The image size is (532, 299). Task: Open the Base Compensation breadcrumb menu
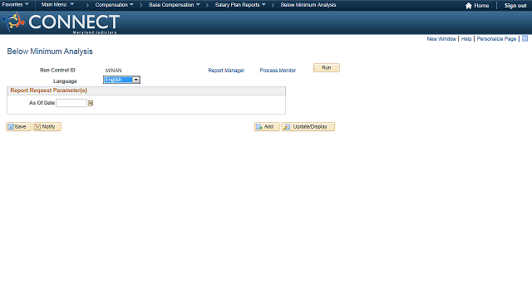[x=175, y=5]
